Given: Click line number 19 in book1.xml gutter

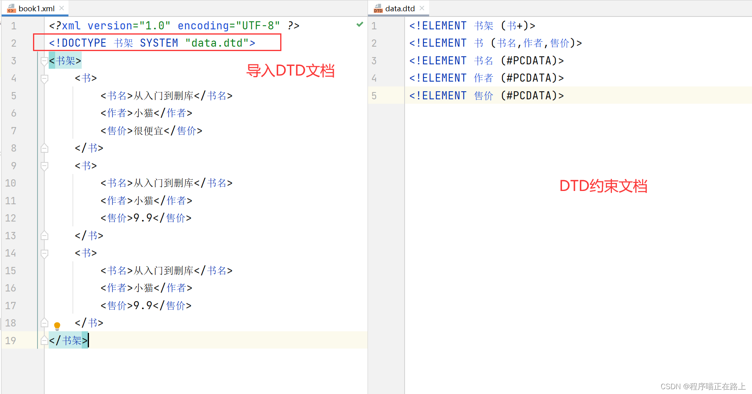Looking at the screenshot, I should point(10,341).
